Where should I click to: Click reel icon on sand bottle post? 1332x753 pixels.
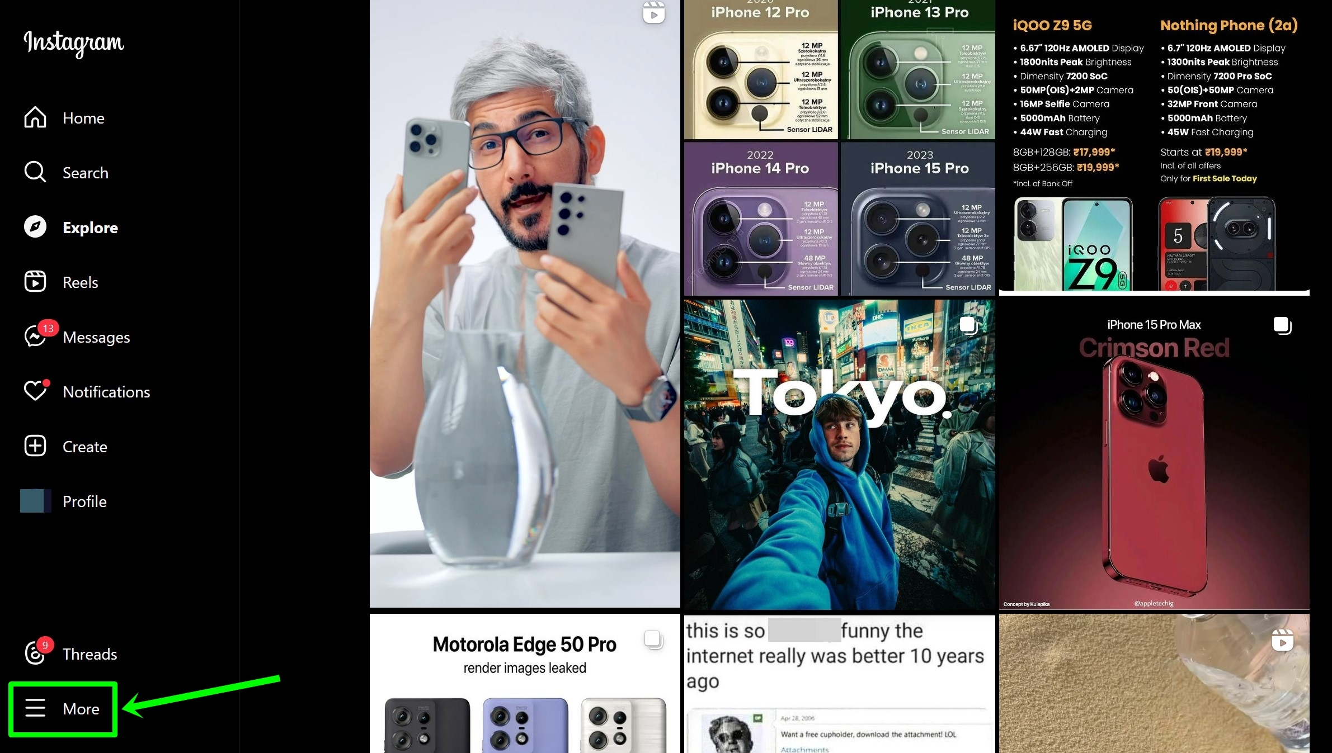pos(1282,640)
